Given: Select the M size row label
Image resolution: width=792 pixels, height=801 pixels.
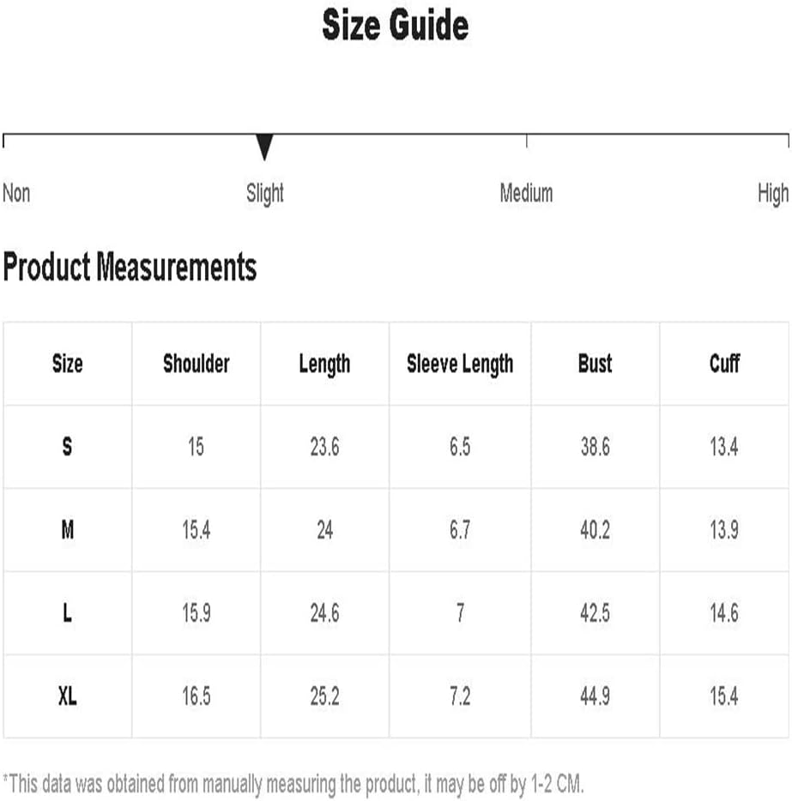Looking at the screenshot, I should click(x=68, y=530).
